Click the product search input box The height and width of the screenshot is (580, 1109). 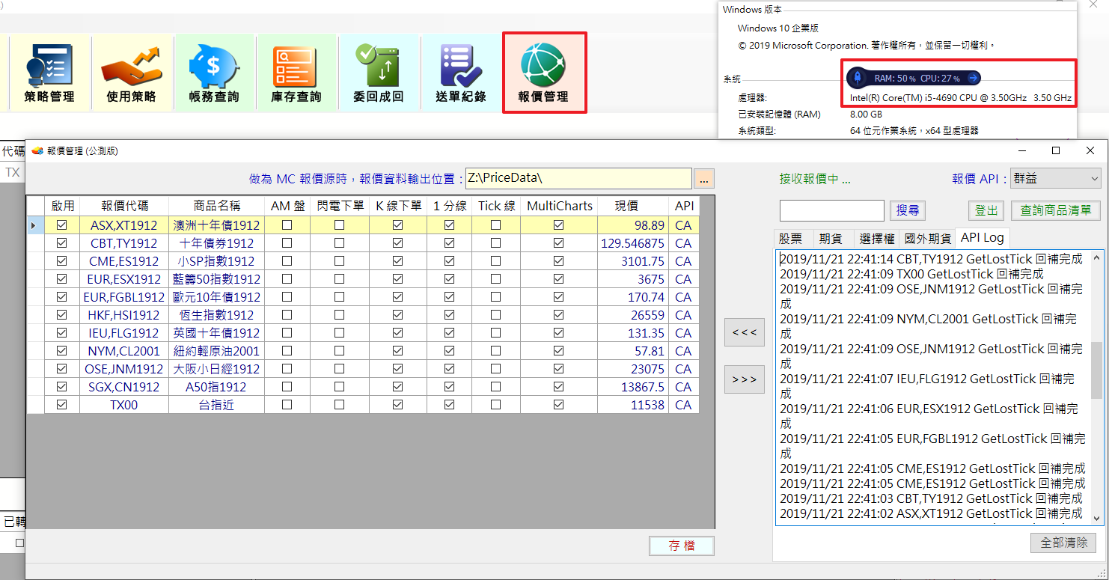tap(832, 210)
